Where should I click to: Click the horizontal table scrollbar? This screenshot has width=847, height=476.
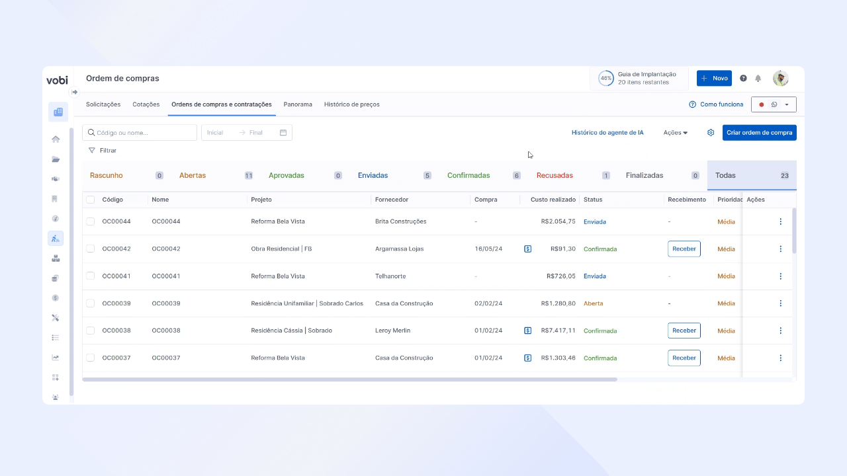pyautogui.click(x=350, y=379)
